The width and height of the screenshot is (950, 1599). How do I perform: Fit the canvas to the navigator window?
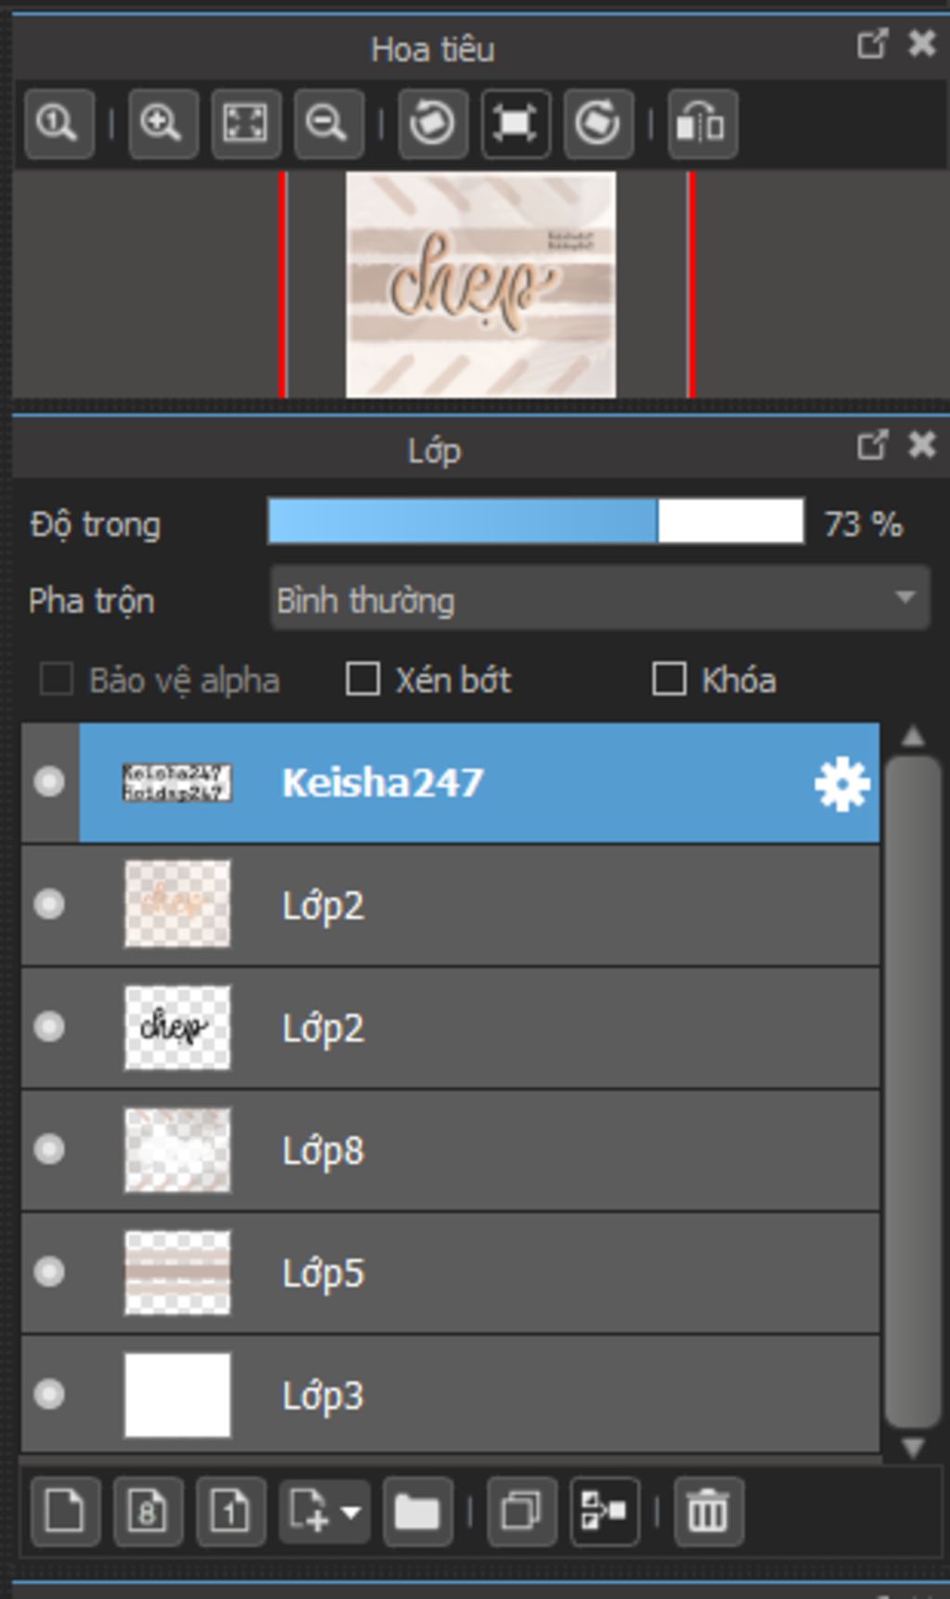point(245,123)
